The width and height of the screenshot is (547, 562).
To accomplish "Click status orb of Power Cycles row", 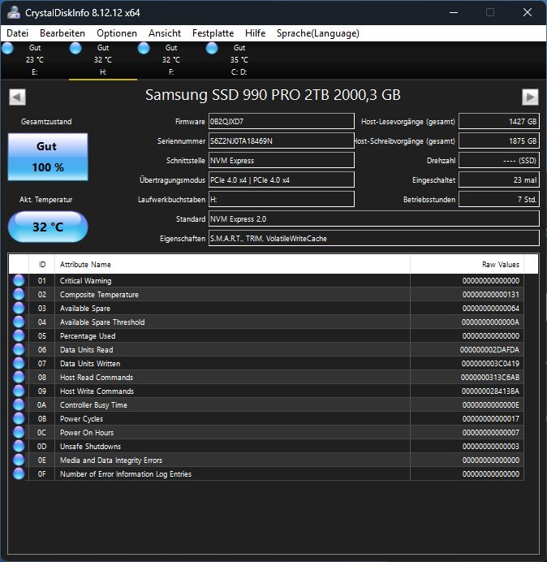I will [19, 418].
